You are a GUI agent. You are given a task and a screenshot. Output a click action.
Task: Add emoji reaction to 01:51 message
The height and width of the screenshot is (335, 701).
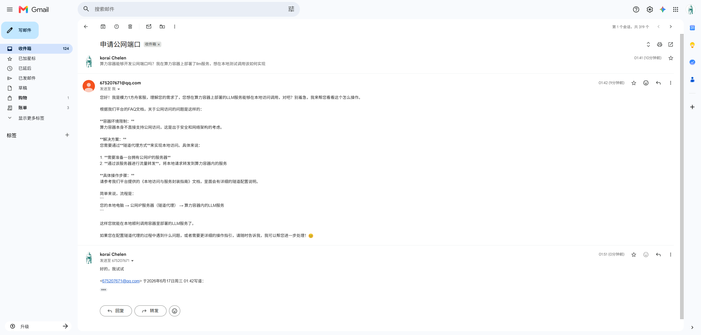646,255
